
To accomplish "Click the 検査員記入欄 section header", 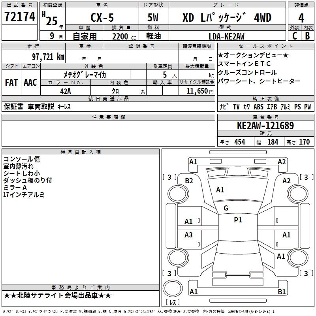I will tap(81, 152).
